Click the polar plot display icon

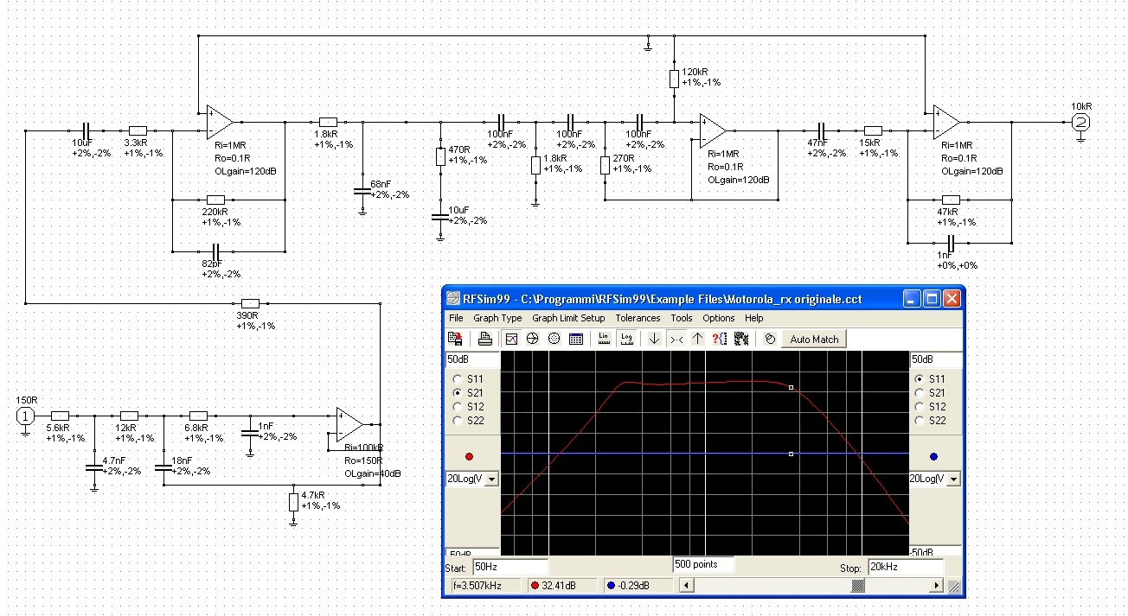tap(554, 340)
